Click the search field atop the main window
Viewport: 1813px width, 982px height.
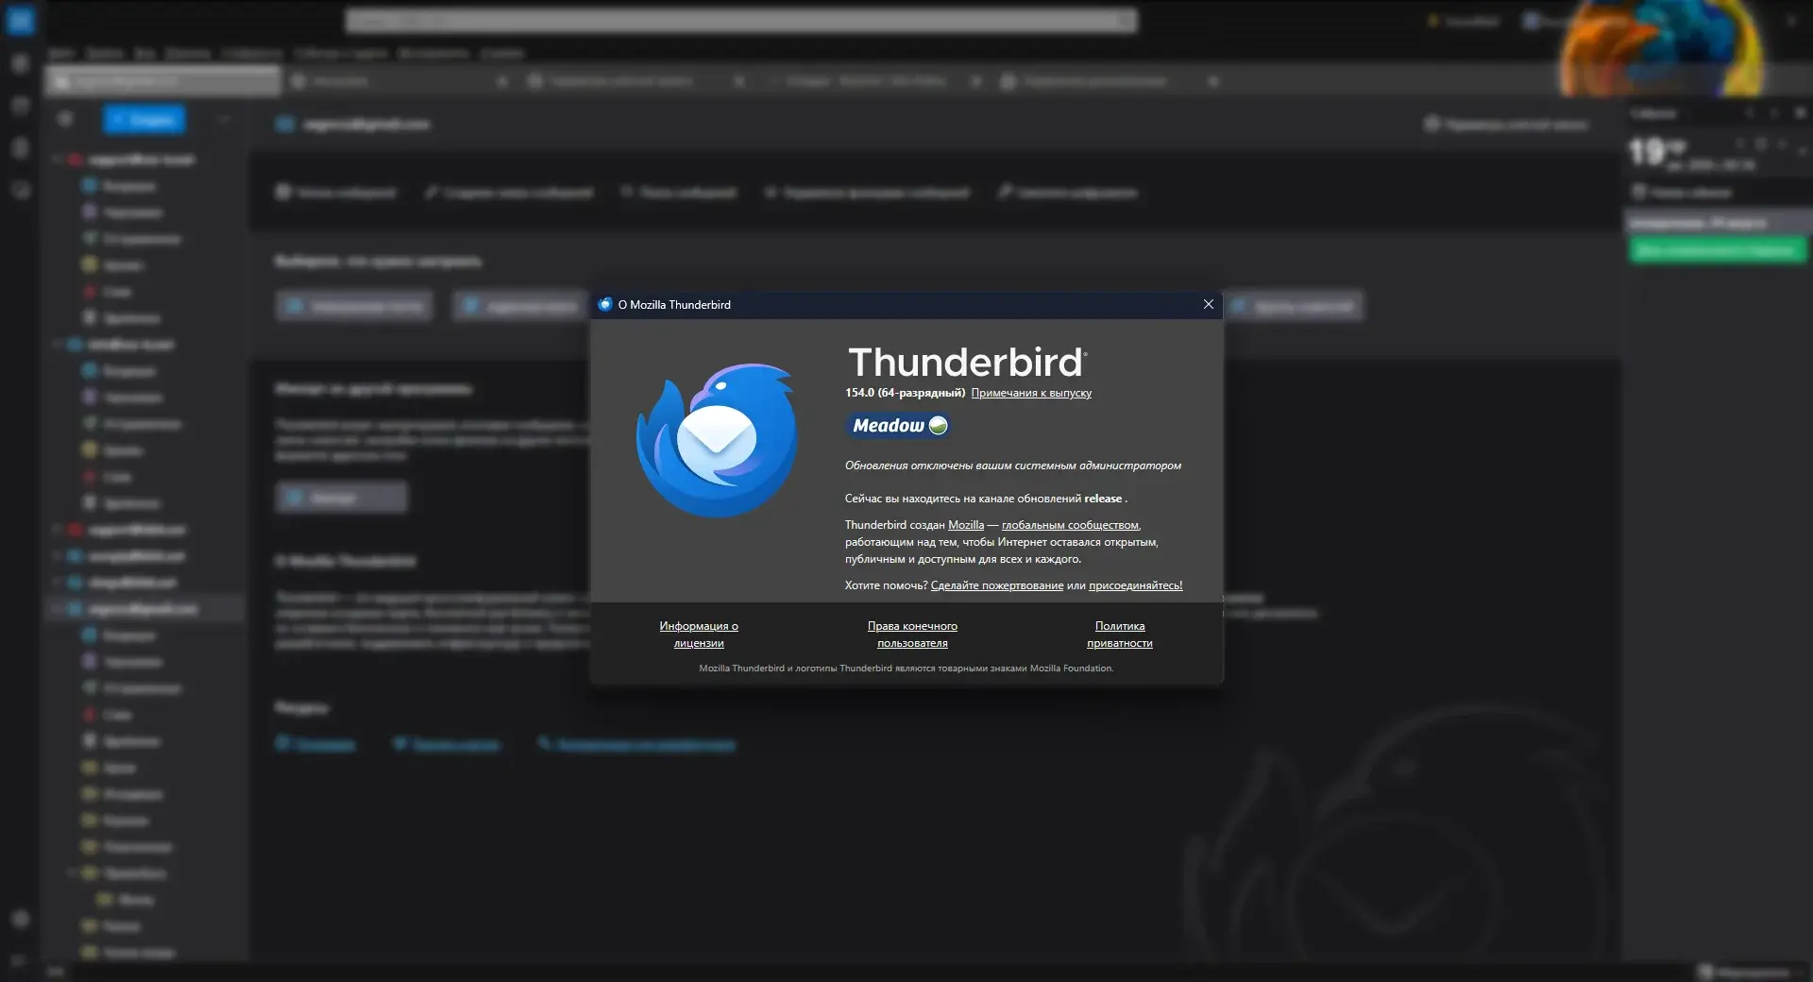point(741,21)
